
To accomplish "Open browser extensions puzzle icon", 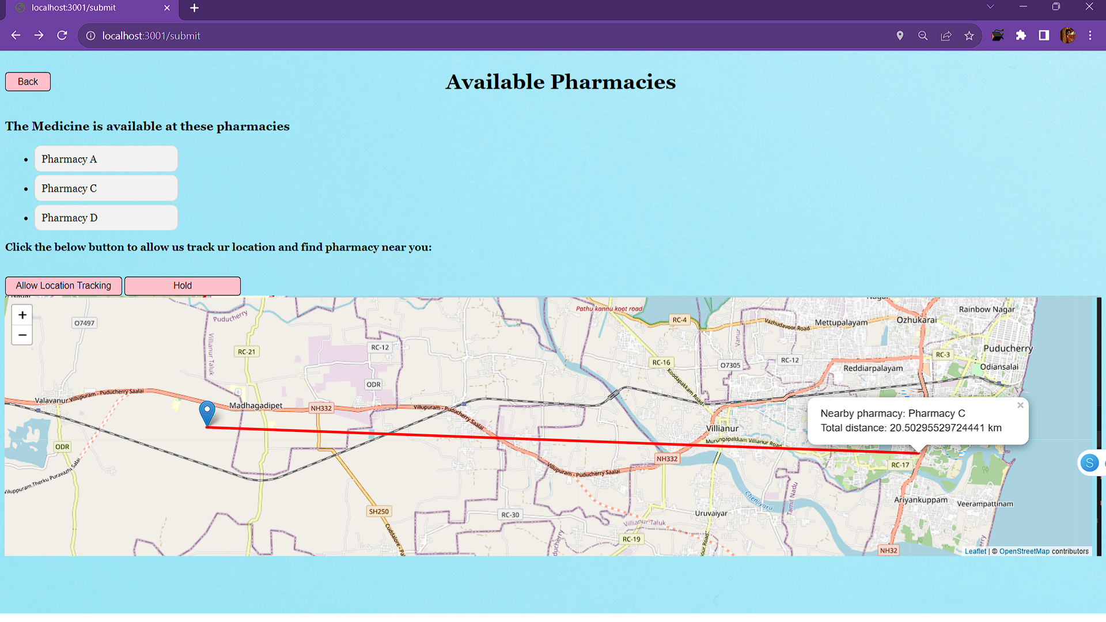I will point(1021,36).
